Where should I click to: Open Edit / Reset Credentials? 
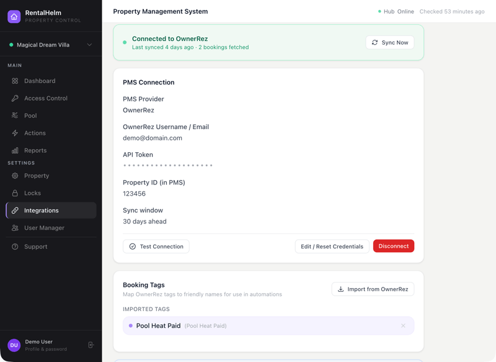tap(330, 246)
